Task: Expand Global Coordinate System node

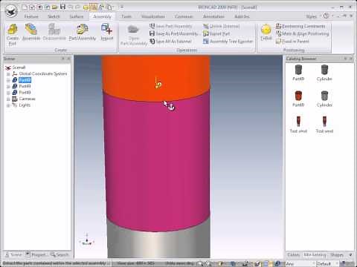Action: [8, 74]
